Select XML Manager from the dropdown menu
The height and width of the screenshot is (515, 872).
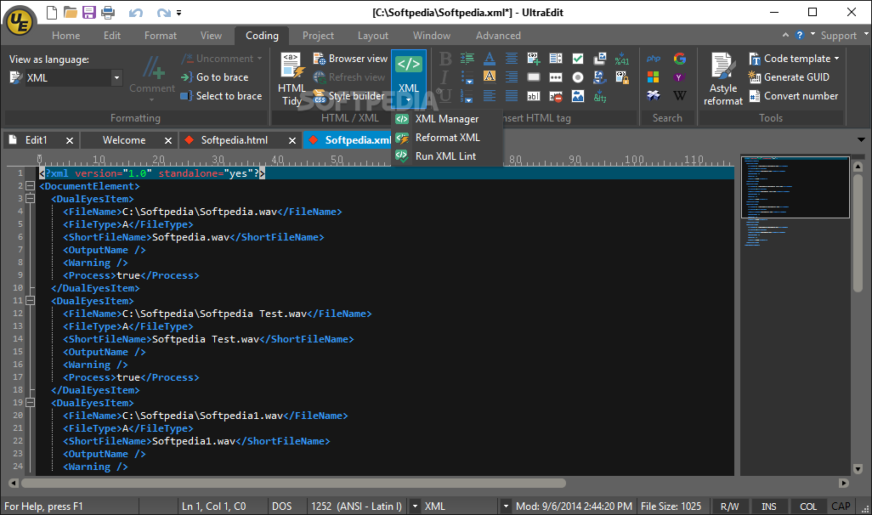pos(446,119)
